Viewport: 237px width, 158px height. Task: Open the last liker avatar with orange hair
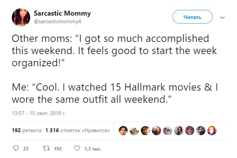point(212,130)
